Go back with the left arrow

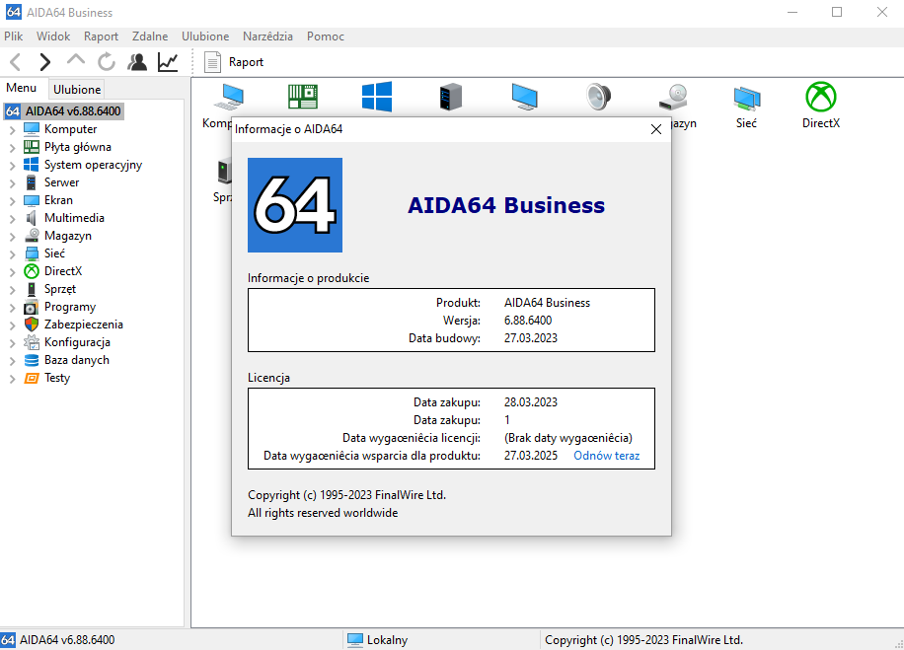[16, 62]
